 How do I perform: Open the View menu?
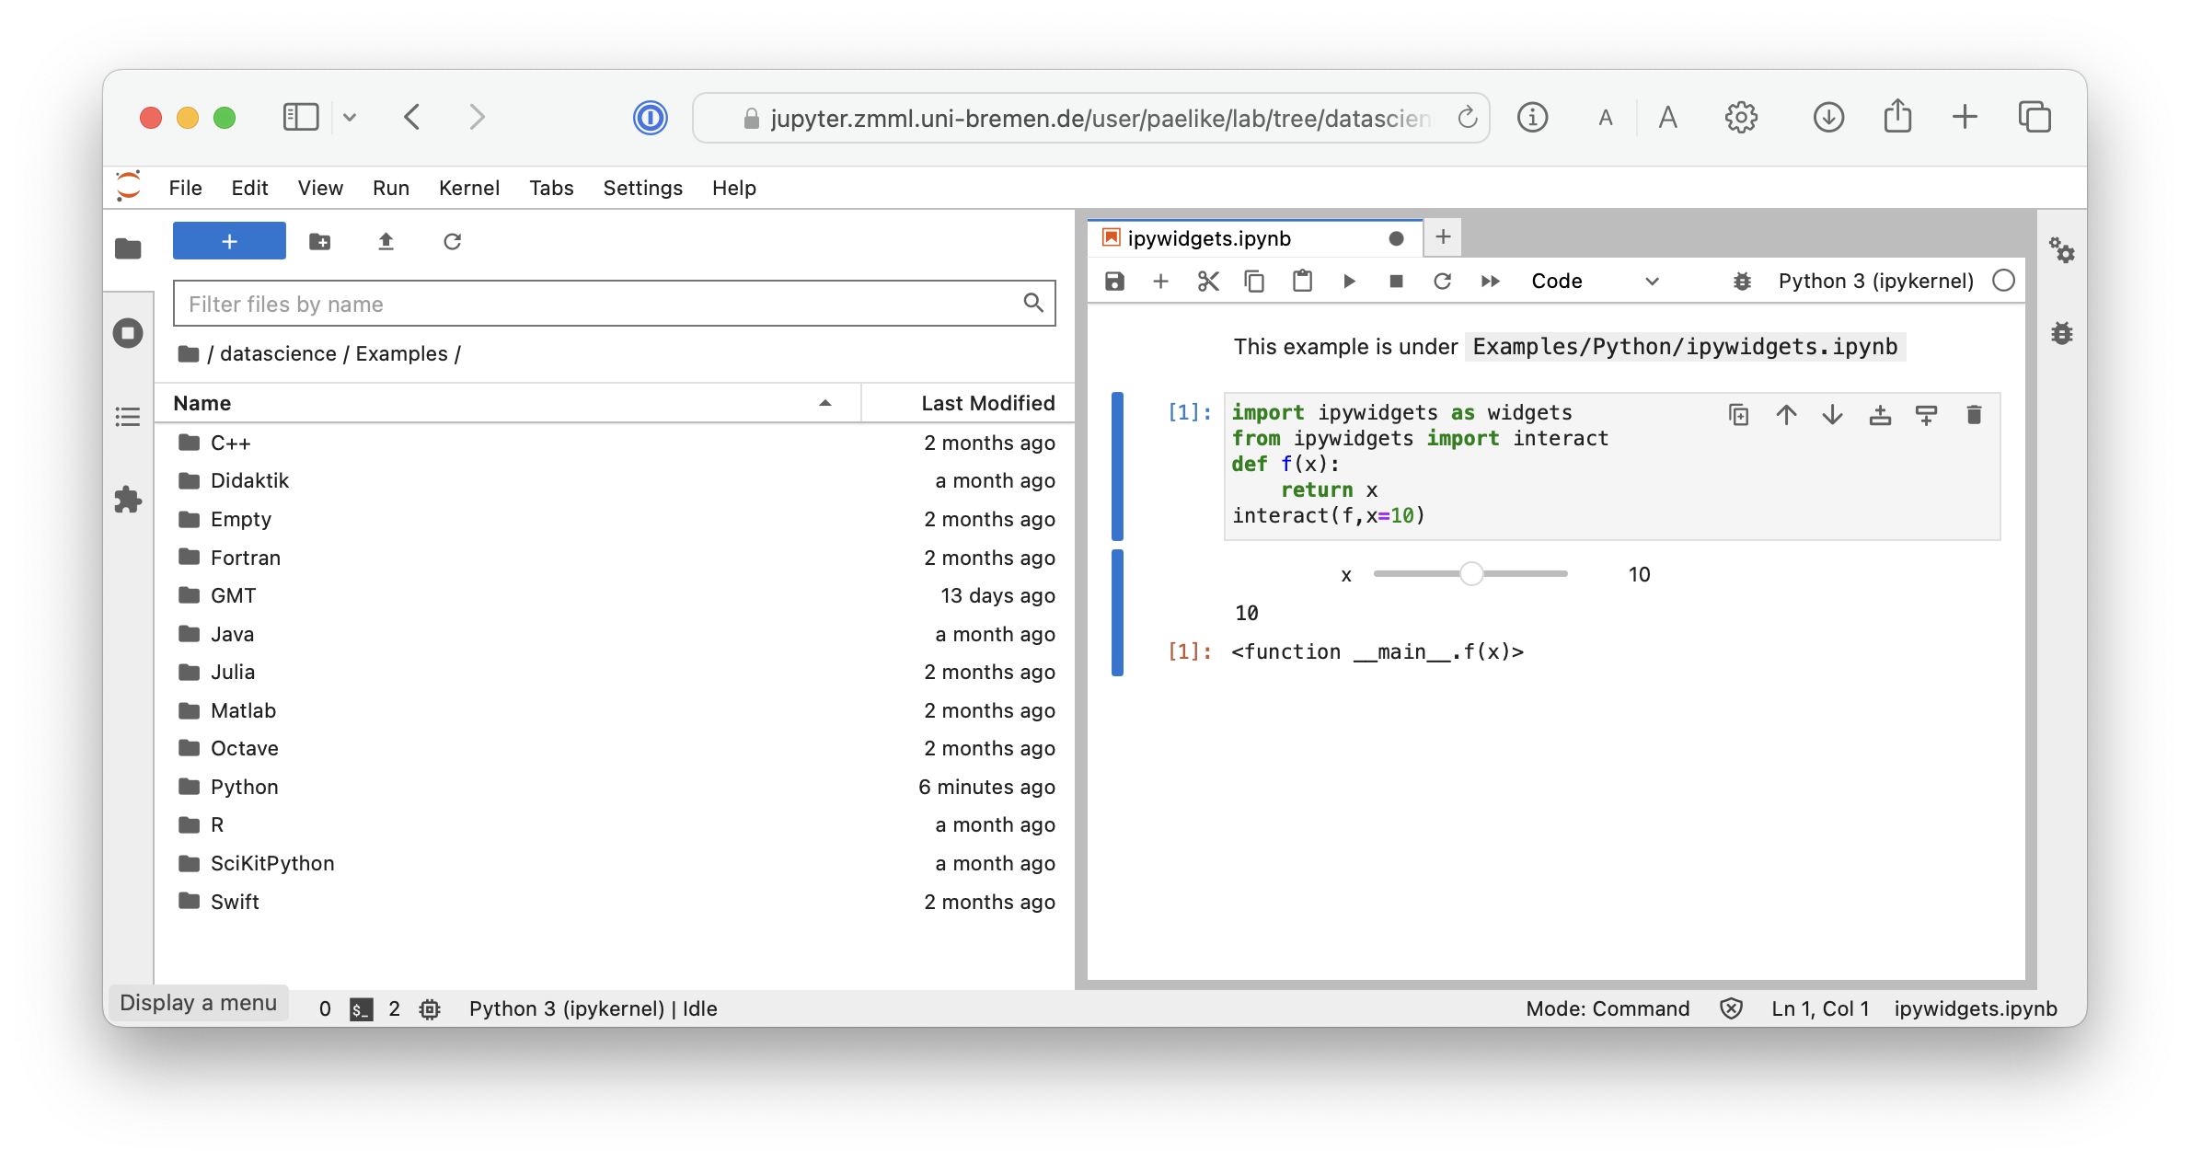(320, 188)
